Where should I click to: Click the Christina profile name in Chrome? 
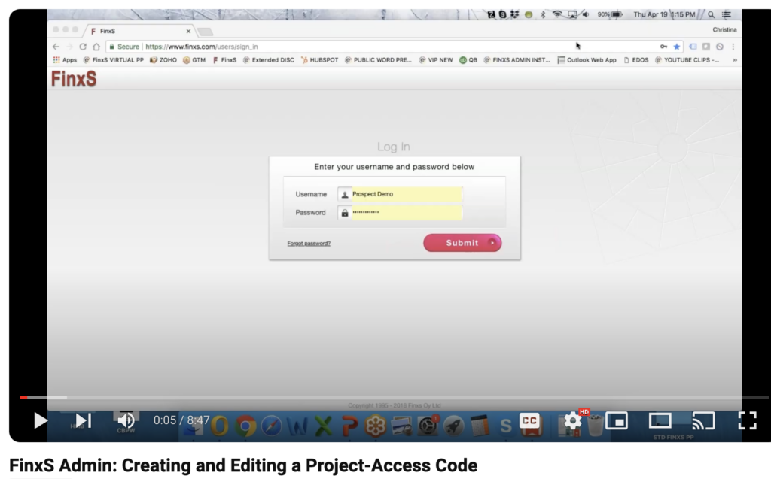click(x=725, y=29)
